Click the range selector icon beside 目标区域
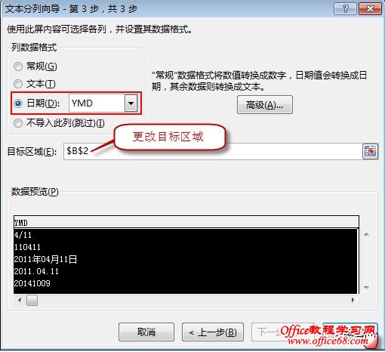The height and width of the screenshot is (352, 385). 370,151
